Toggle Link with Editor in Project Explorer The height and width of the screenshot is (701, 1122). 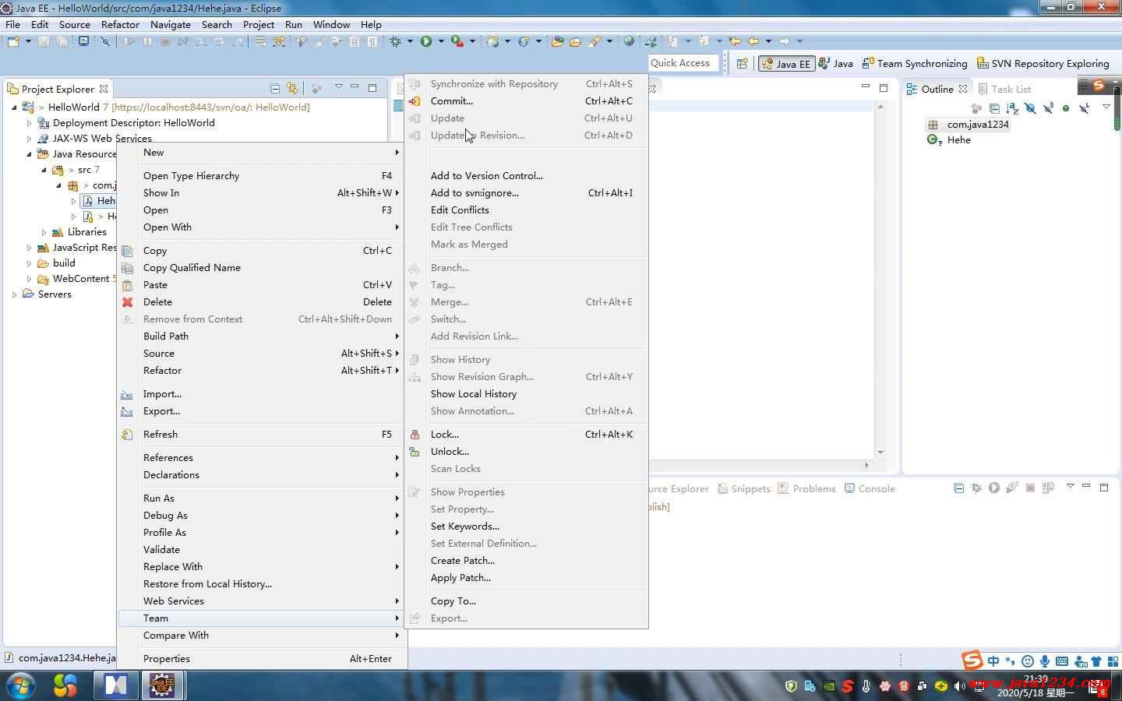pos(292,88)
